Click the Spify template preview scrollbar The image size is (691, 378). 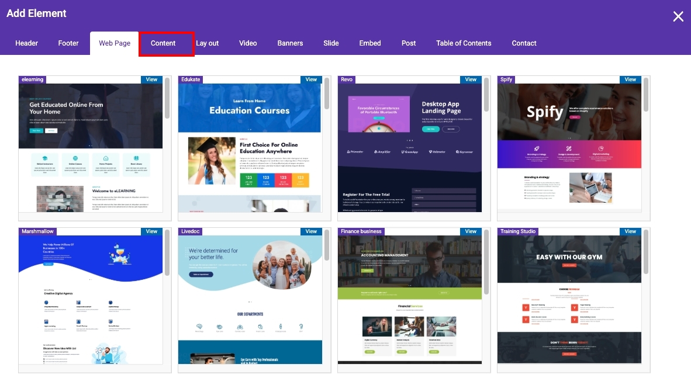pyautogui.click(x=646, y=94)
